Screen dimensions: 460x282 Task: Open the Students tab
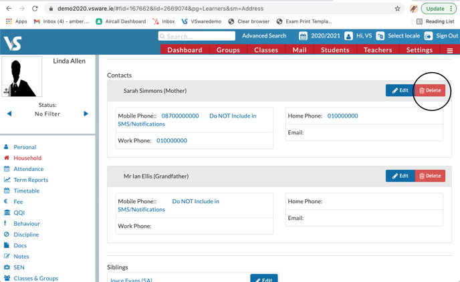[335, 50]
